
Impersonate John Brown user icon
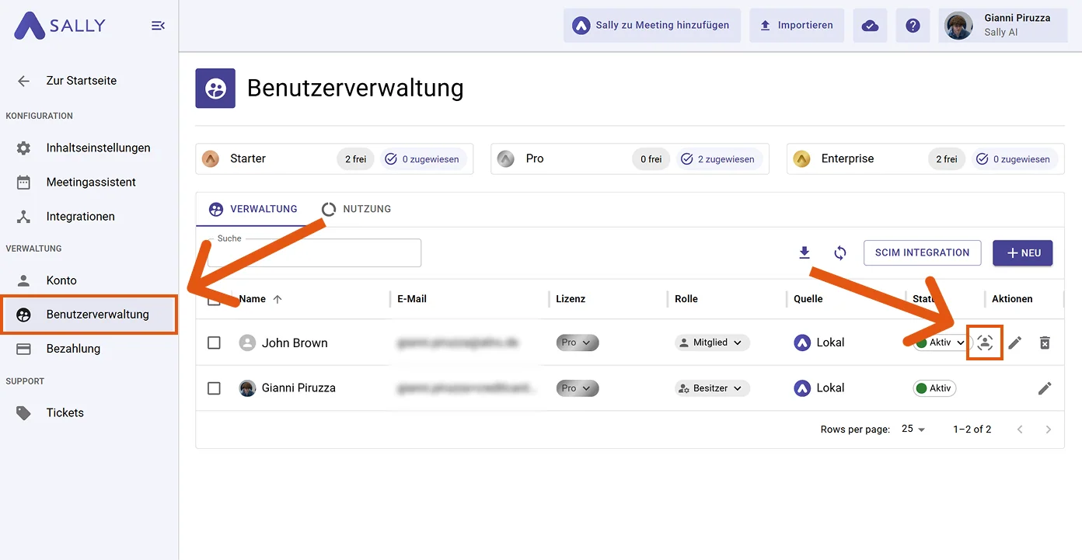pyautogui.click(x=985, y=343)
